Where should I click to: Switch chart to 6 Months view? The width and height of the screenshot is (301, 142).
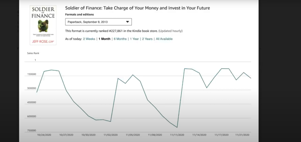tap(120, 39)
